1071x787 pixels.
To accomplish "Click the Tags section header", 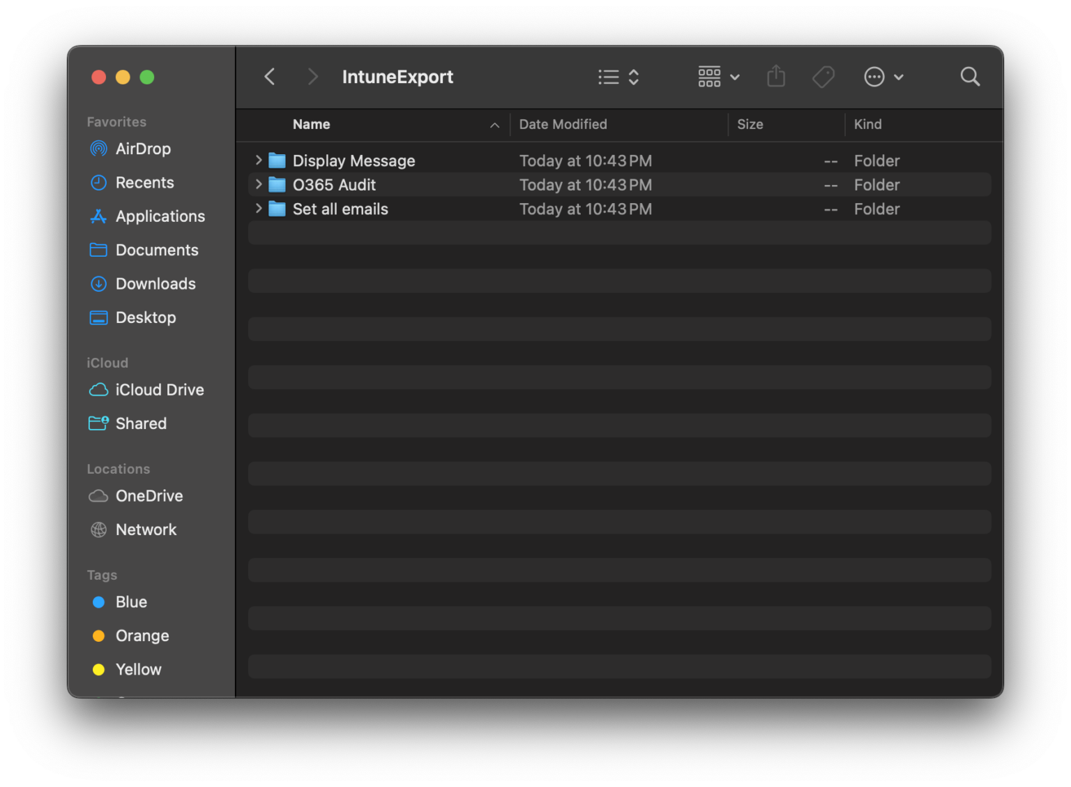I will [x=102, y=575].
